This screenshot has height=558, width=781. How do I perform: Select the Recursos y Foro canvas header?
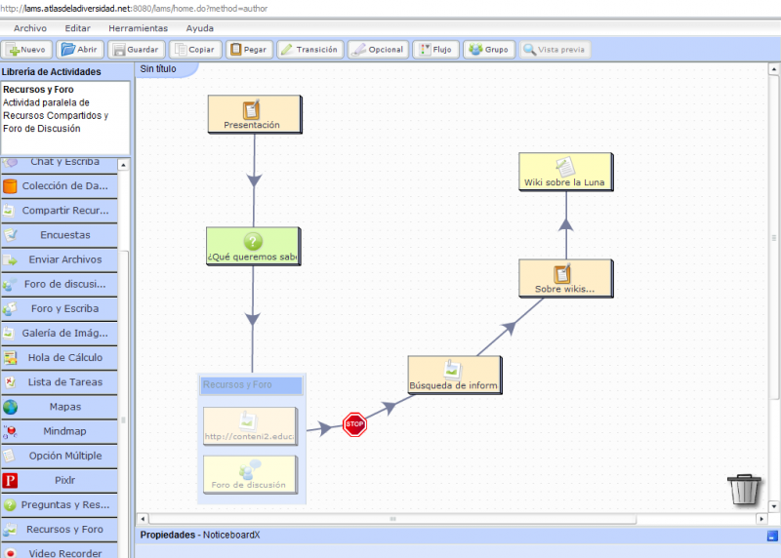[252, 385]
